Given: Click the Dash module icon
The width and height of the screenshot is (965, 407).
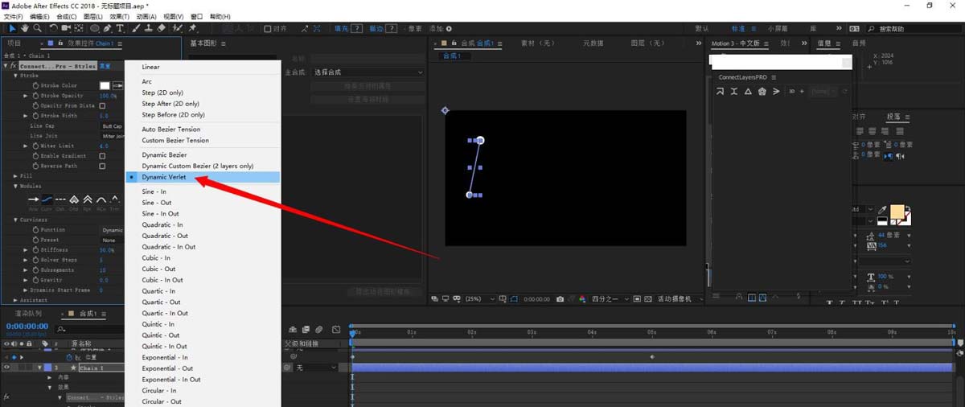Looking at the screenshot, I should pyautogui.click(x=61, y=199).
